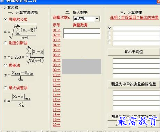This screenshot has height=132, width=160.
Task: Click the 11→ sequence label
Action: point(57,80)
